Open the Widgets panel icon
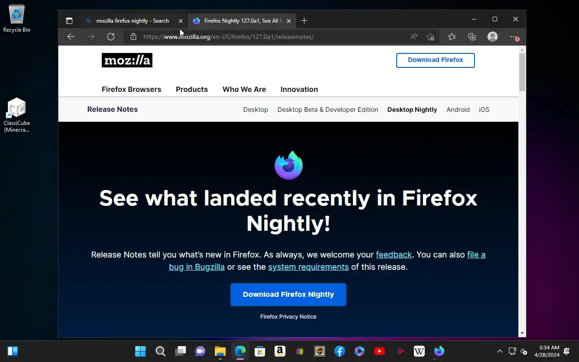This screenshot has height=362, width=579. (x=13, y=351)
